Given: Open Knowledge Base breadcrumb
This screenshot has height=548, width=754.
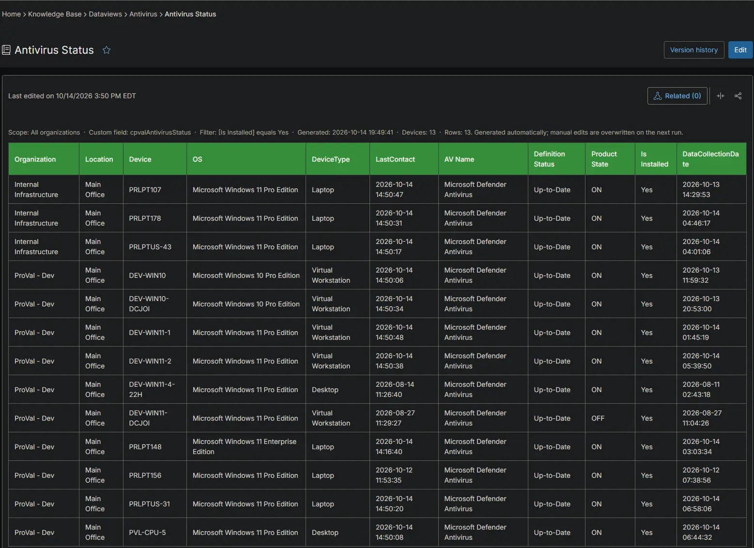Looking at the screenshot, I should [x=55, y=14].
